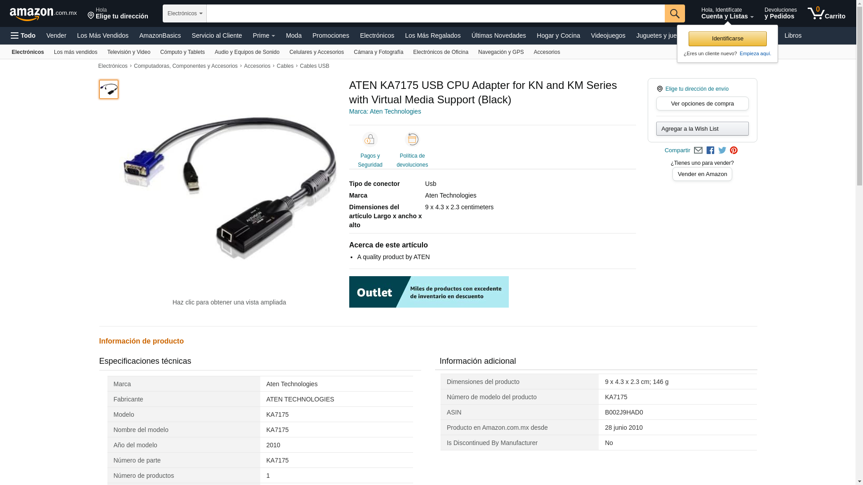This screenshot has width=863, height=485.
Task: Share product on Pinterest icon
Action: [x=734, y=150]
